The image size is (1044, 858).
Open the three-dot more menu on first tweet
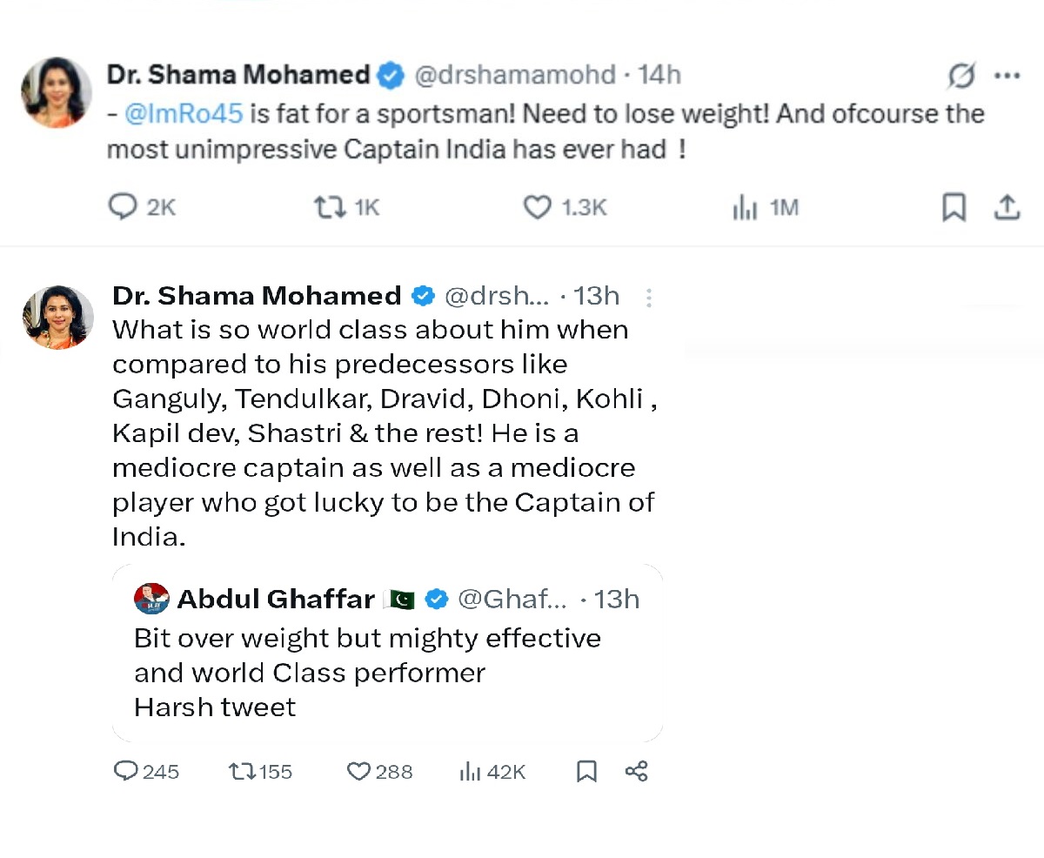point(1007,77)
